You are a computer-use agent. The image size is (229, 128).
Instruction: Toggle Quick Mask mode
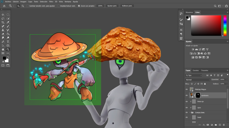coord(3,65)
